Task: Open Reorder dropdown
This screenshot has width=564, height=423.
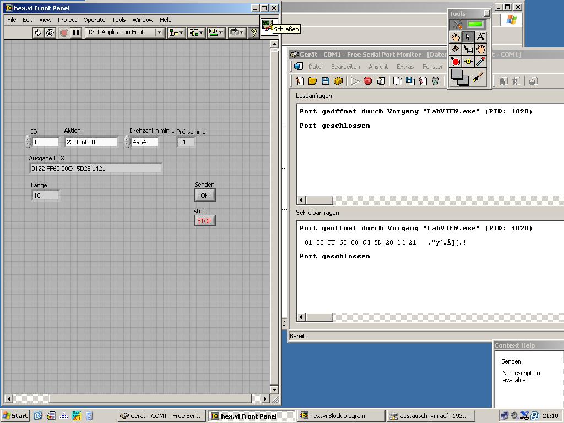Action: point(237,32)
